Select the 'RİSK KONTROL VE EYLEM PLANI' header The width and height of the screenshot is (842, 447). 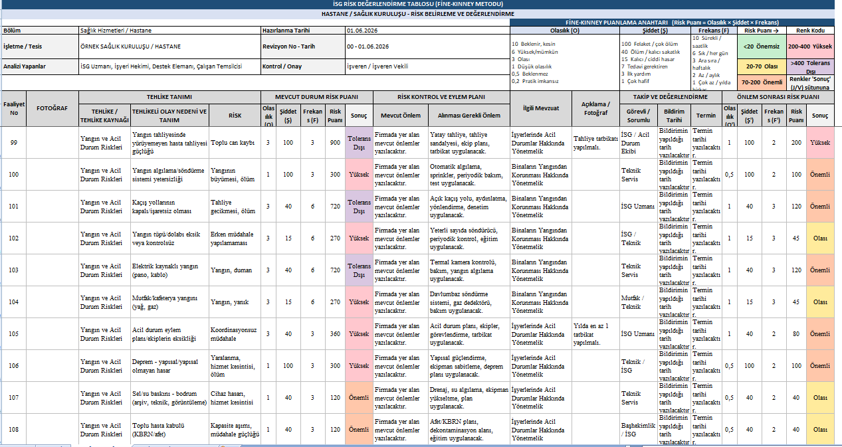point(441,96)
